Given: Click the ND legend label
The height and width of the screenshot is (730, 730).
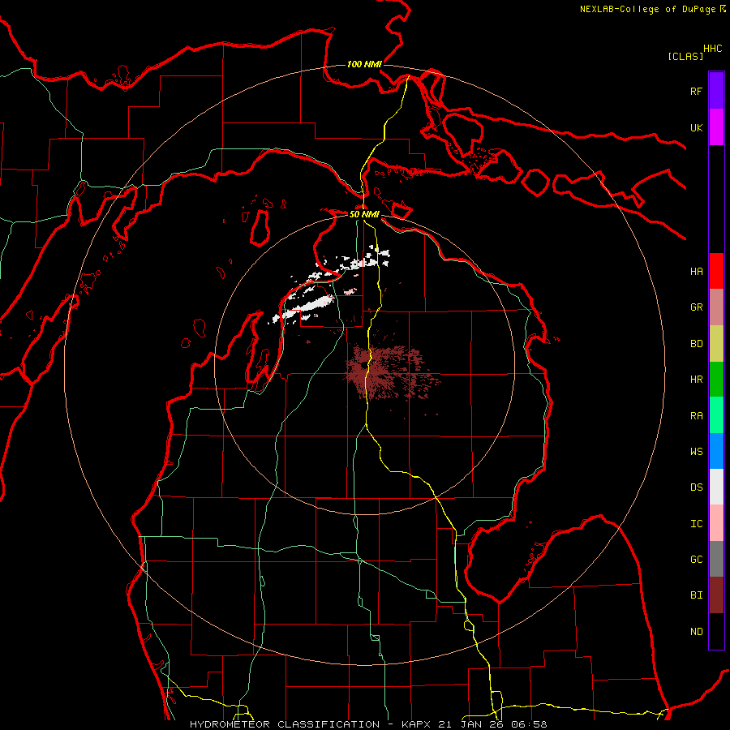Looking at the screenshot, I should tap(696, 632).
